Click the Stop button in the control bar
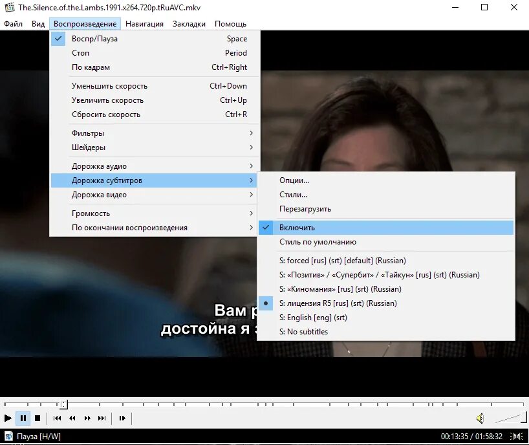The width and height of the screenshot is (529, 445). point(38,418)
